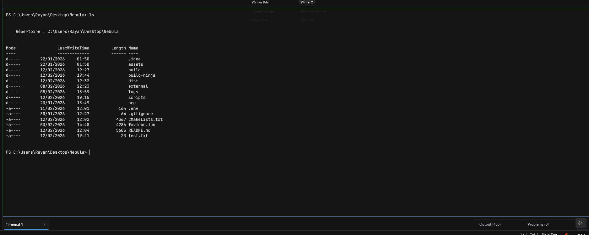Screen dimensions: 589x235
Task: Click the .idea directory name
Action: [134, 59]
